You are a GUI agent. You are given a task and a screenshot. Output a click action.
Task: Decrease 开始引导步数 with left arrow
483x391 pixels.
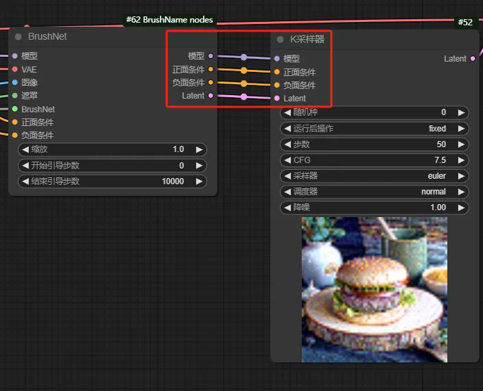[x=25, y=166]
